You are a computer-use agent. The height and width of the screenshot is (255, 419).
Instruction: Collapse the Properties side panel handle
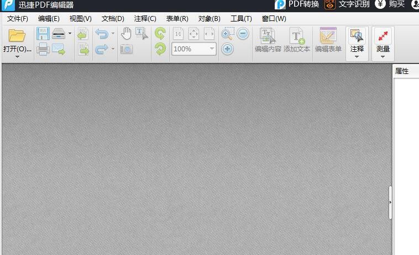(390, 203)
